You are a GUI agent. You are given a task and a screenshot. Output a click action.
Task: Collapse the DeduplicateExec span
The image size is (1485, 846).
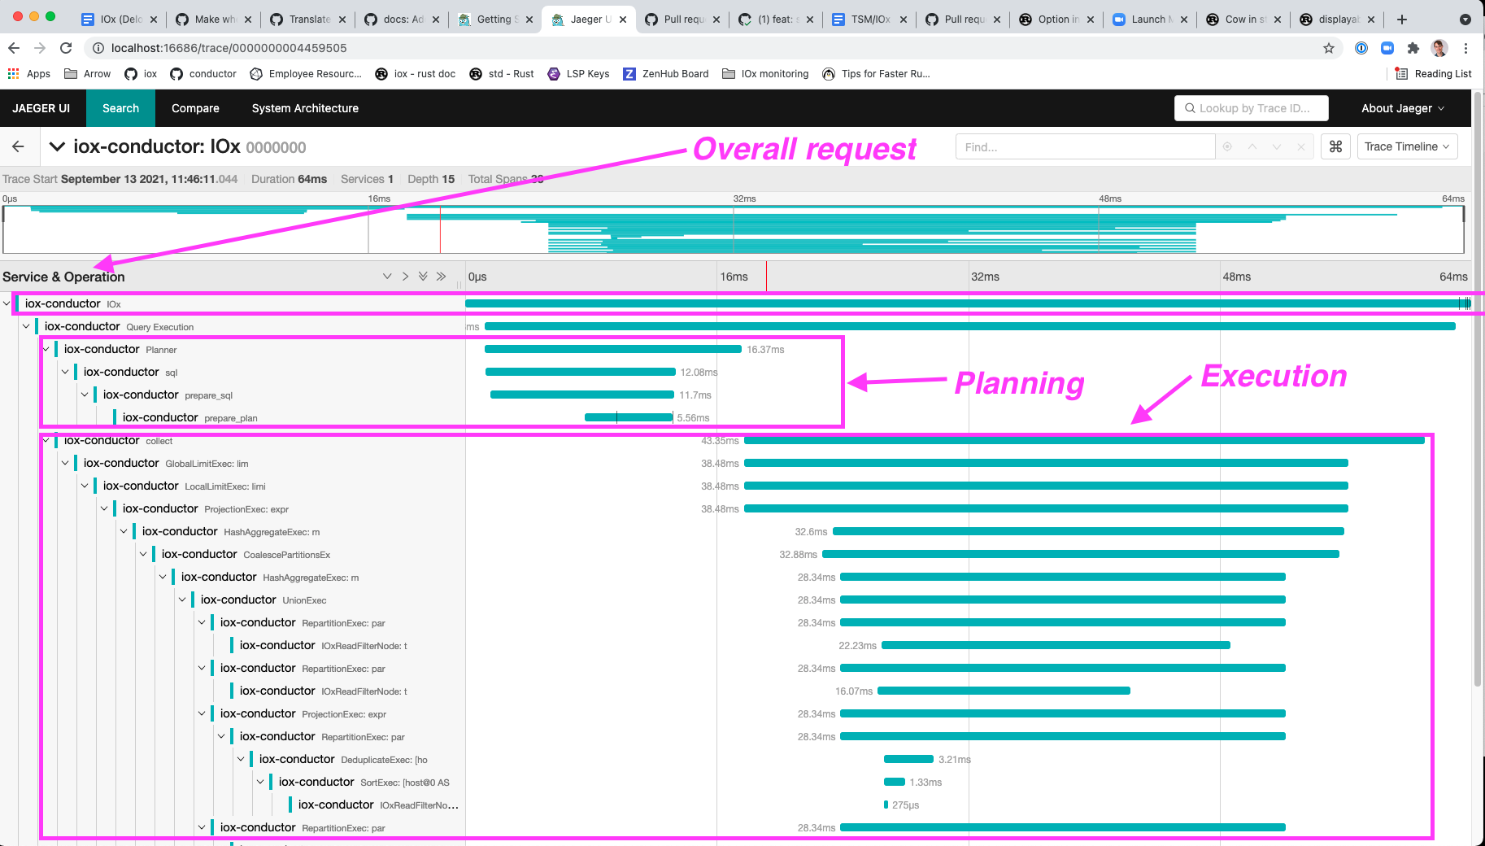pos(241,759)
